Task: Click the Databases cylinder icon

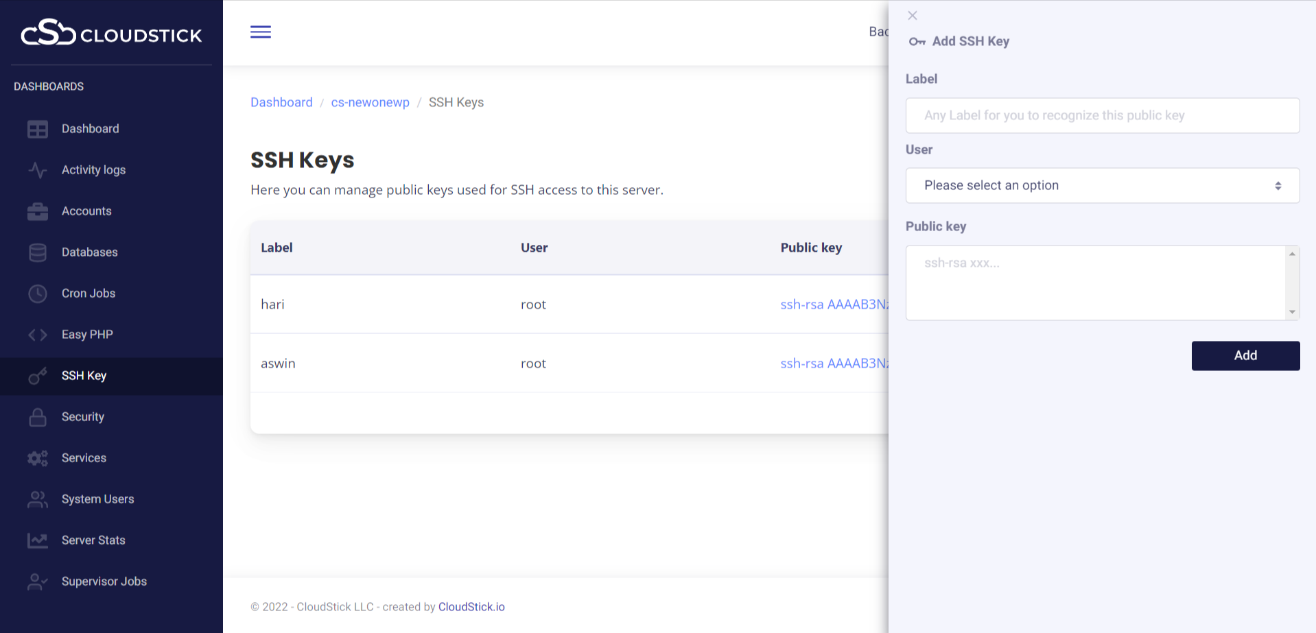Action: pos(38,252)
